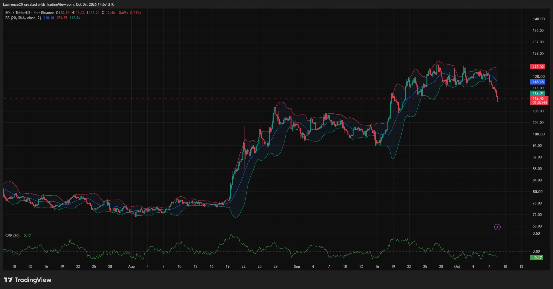Open the BB (20, SMA, close, 2) indicator legend
Viewport: 553px width, 289px height.
pos(23,18)
